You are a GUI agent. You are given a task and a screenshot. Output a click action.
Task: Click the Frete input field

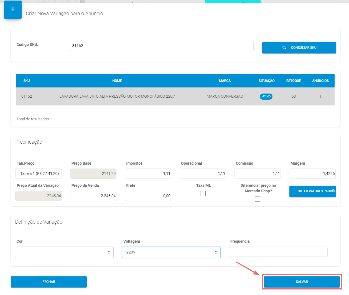tap(148, 196)
